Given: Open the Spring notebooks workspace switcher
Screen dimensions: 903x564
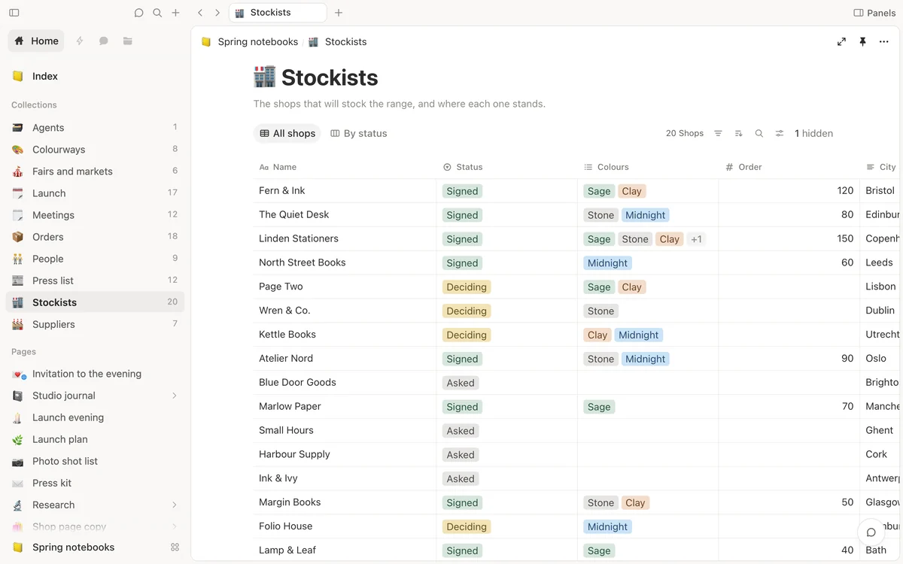Looking at the screenshot, I should [95, 547].
